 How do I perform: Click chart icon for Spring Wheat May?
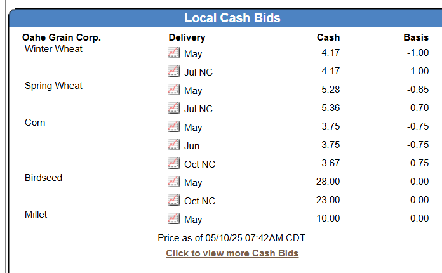(174, 90)
